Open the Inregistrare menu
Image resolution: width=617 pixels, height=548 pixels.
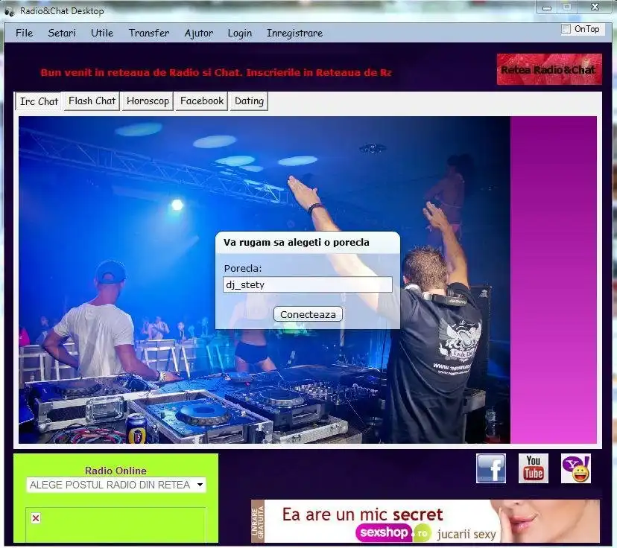(x=295, y=33)
